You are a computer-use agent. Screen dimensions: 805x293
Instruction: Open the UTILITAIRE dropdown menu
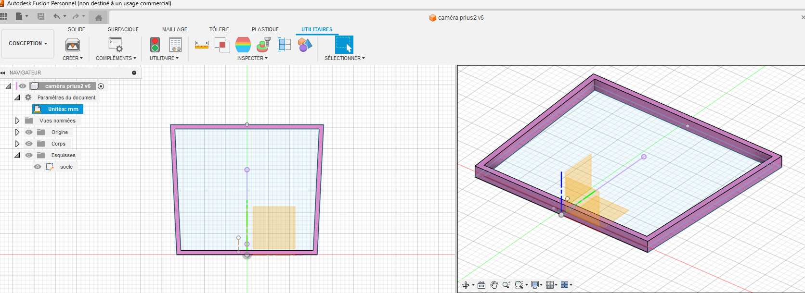point(164,58)
